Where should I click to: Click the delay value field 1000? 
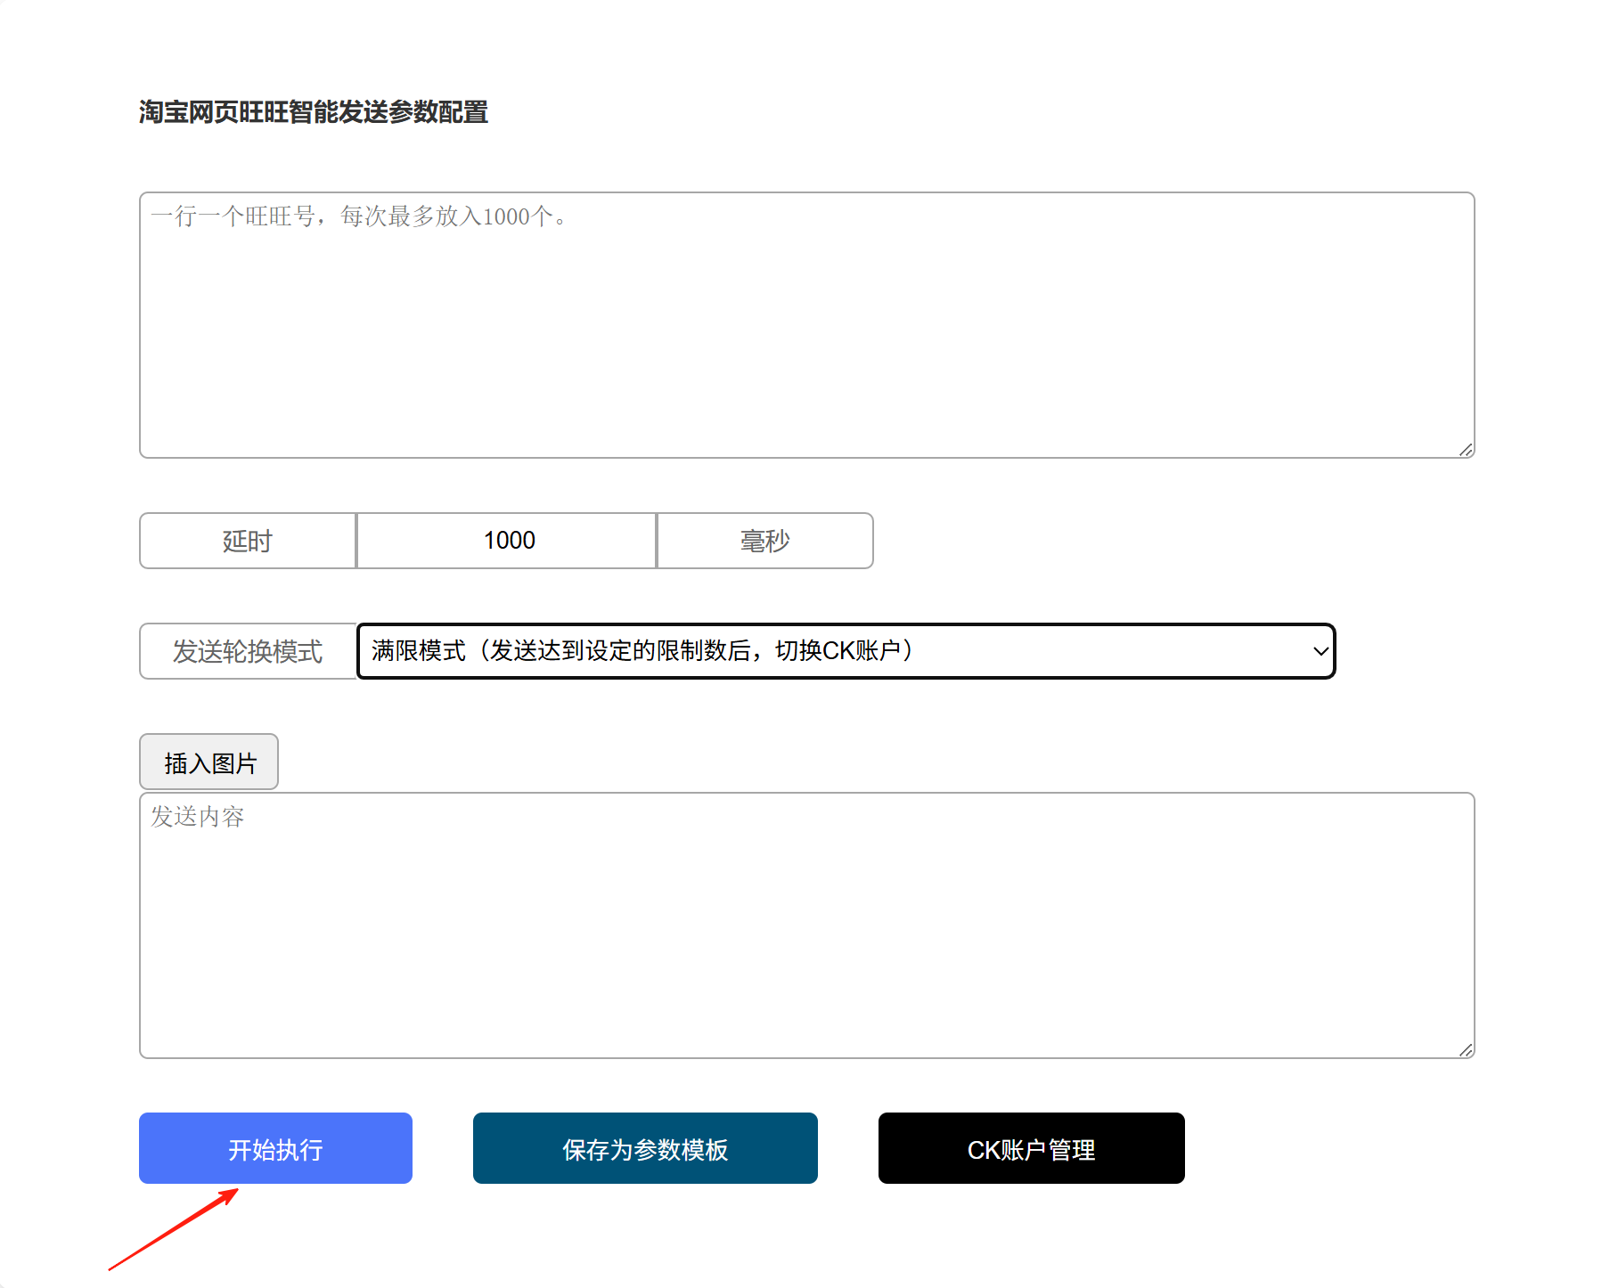[x=507, y=541]
